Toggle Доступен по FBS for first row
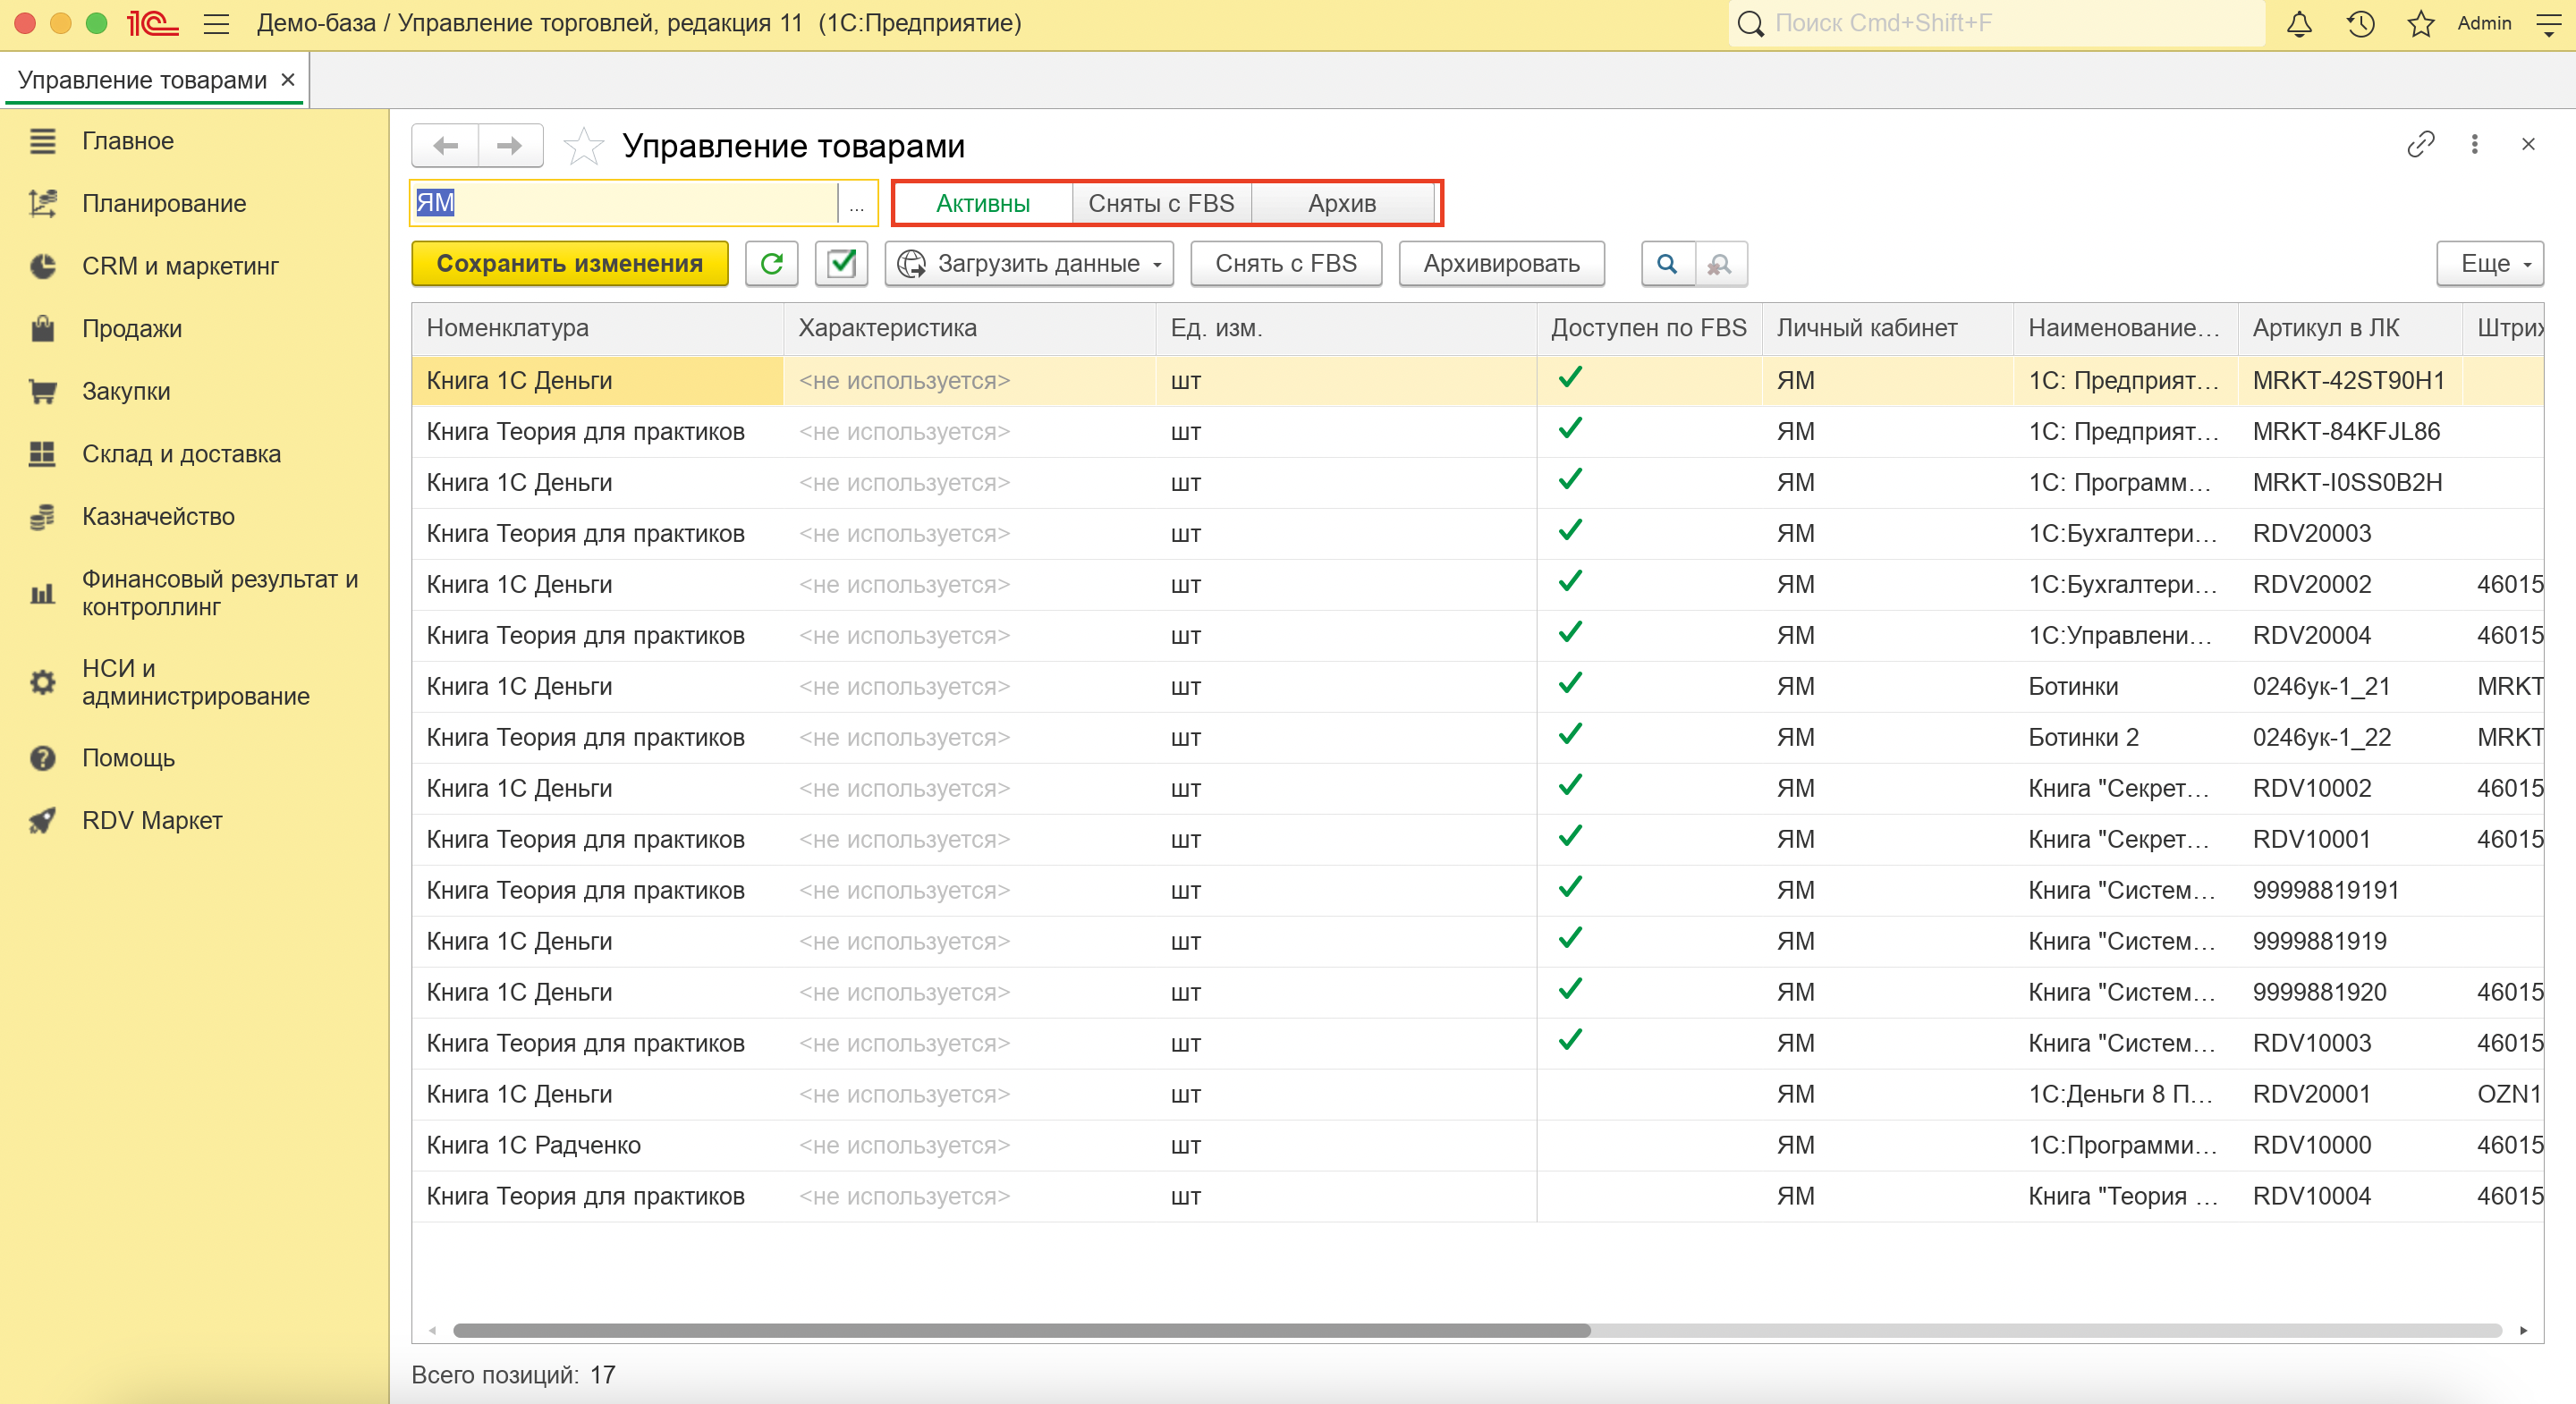Screen dimensions: 2576x1404 pyautogui.click(x=1570, y=378)
